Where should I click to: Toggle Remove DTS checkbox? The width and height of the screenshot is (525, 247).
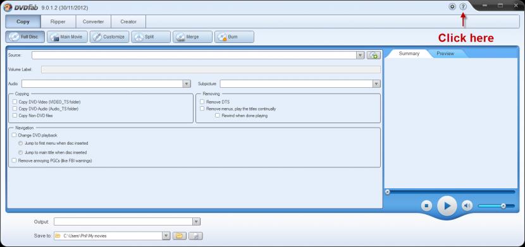202,102
